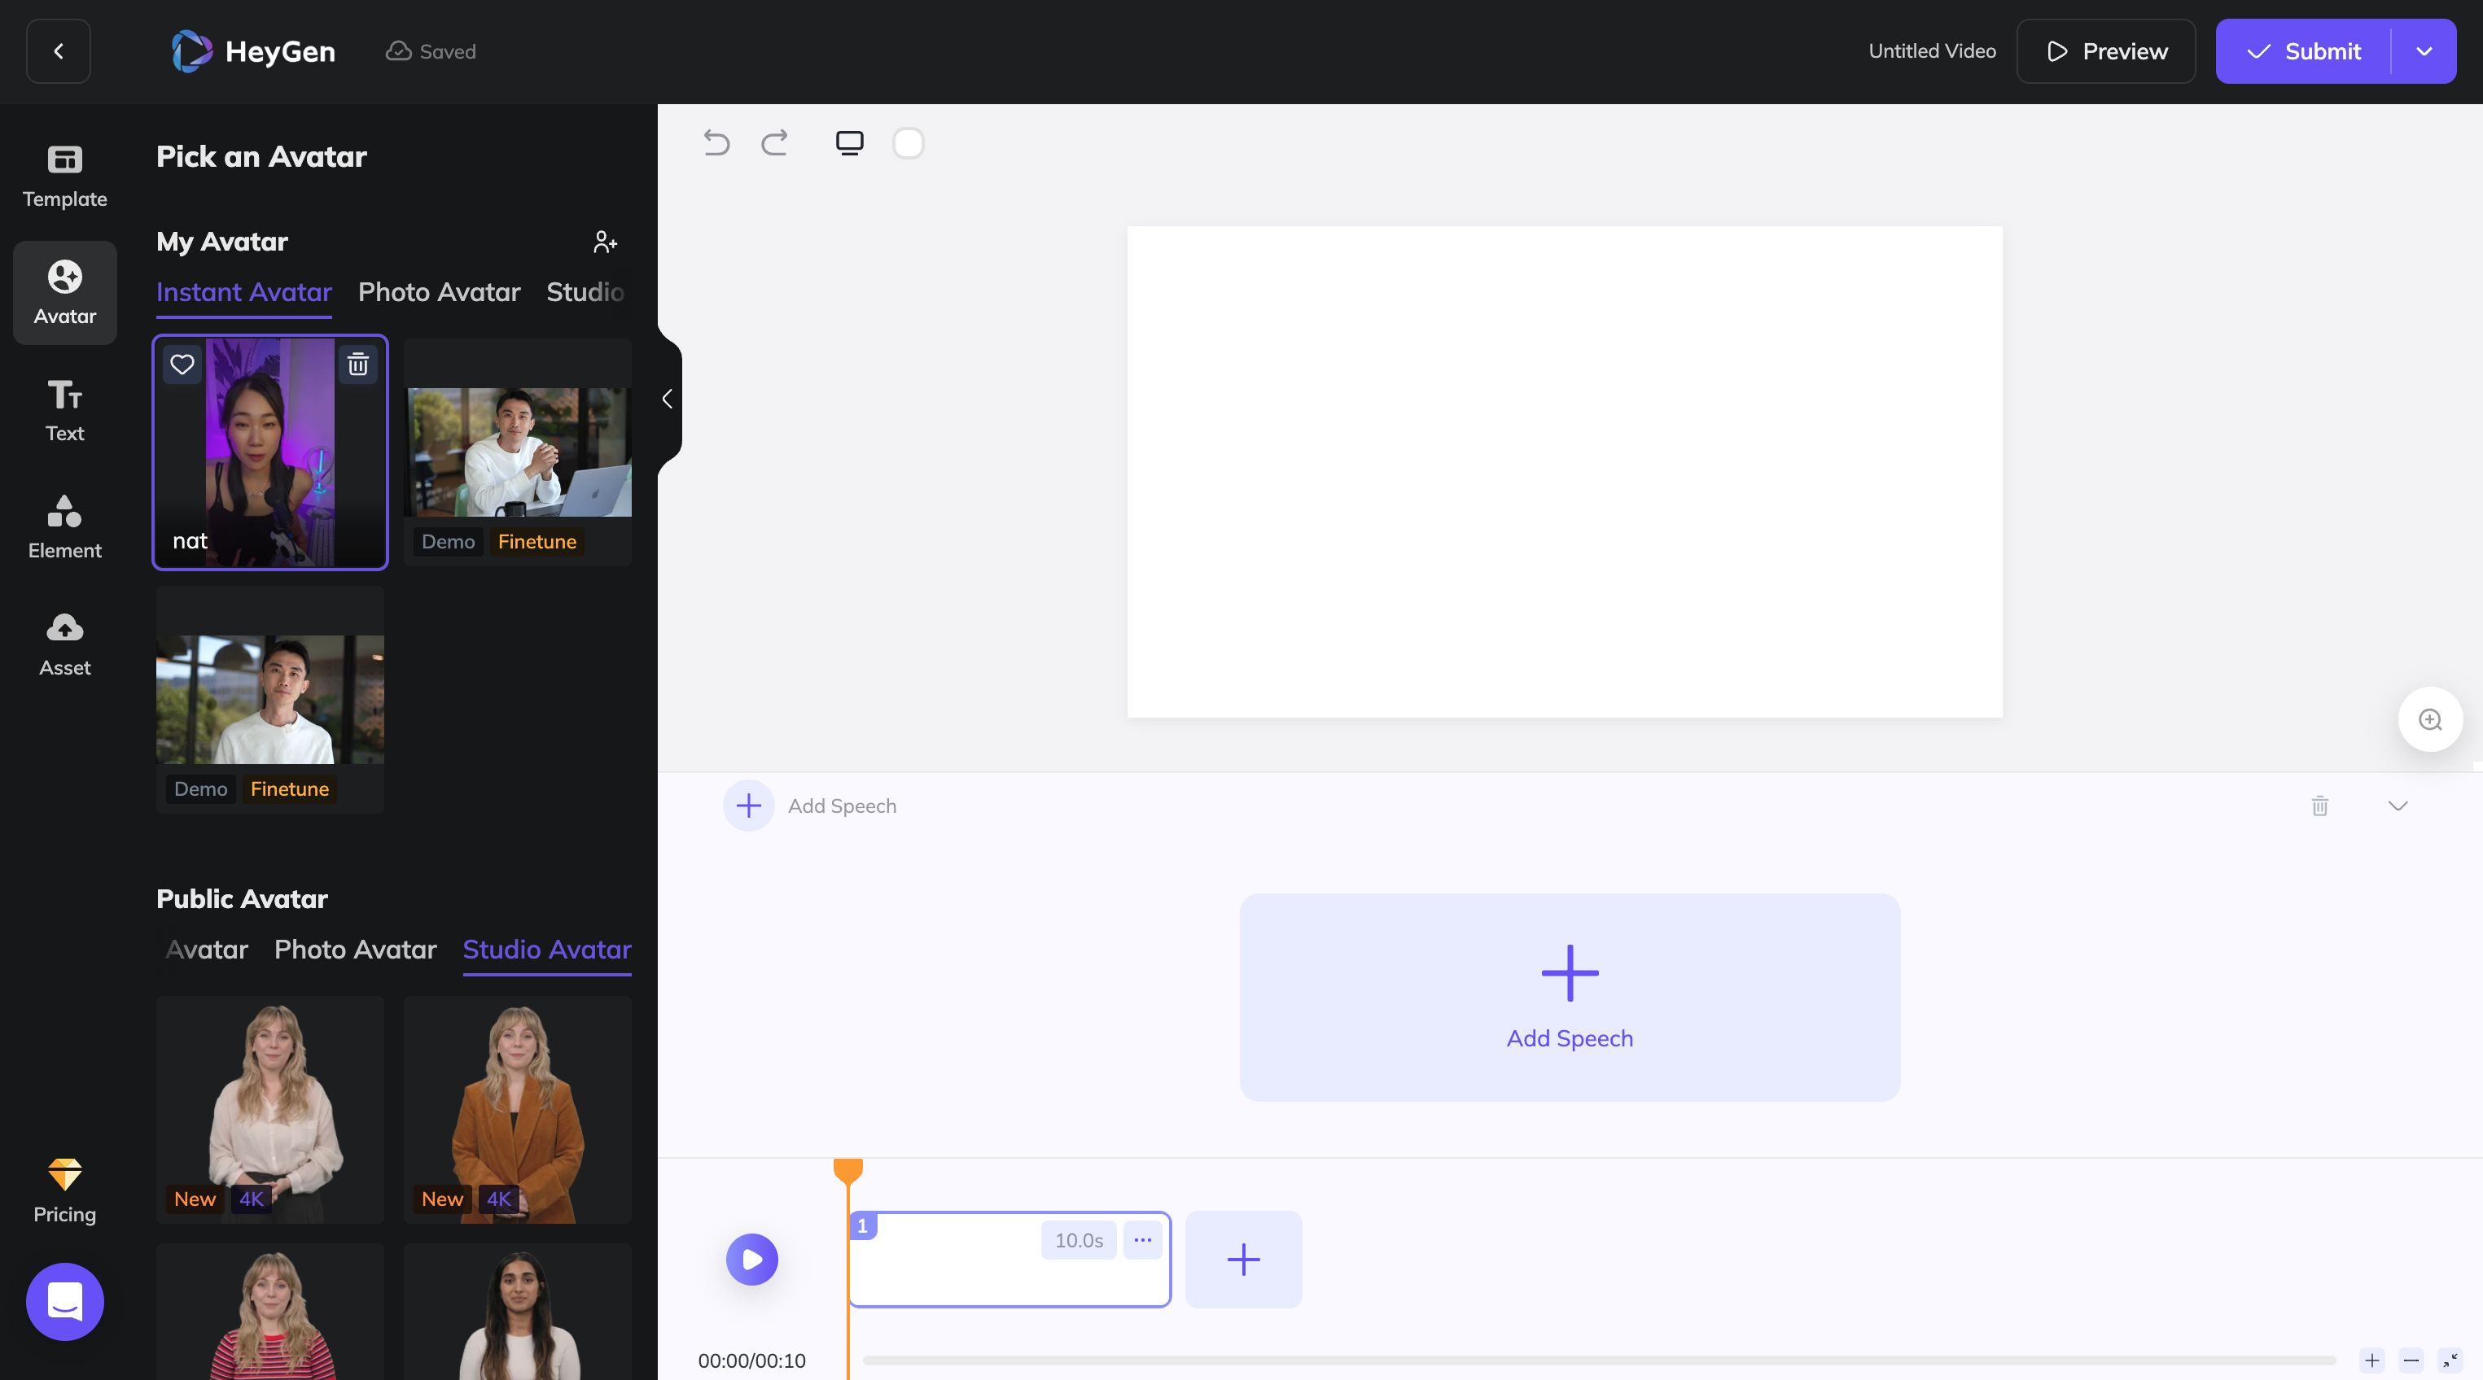The image size is (2483, 1380).
Task: Select the Public Avatar tab labeled Avatar
Action: pyautogui.click(x=208, y=950)
